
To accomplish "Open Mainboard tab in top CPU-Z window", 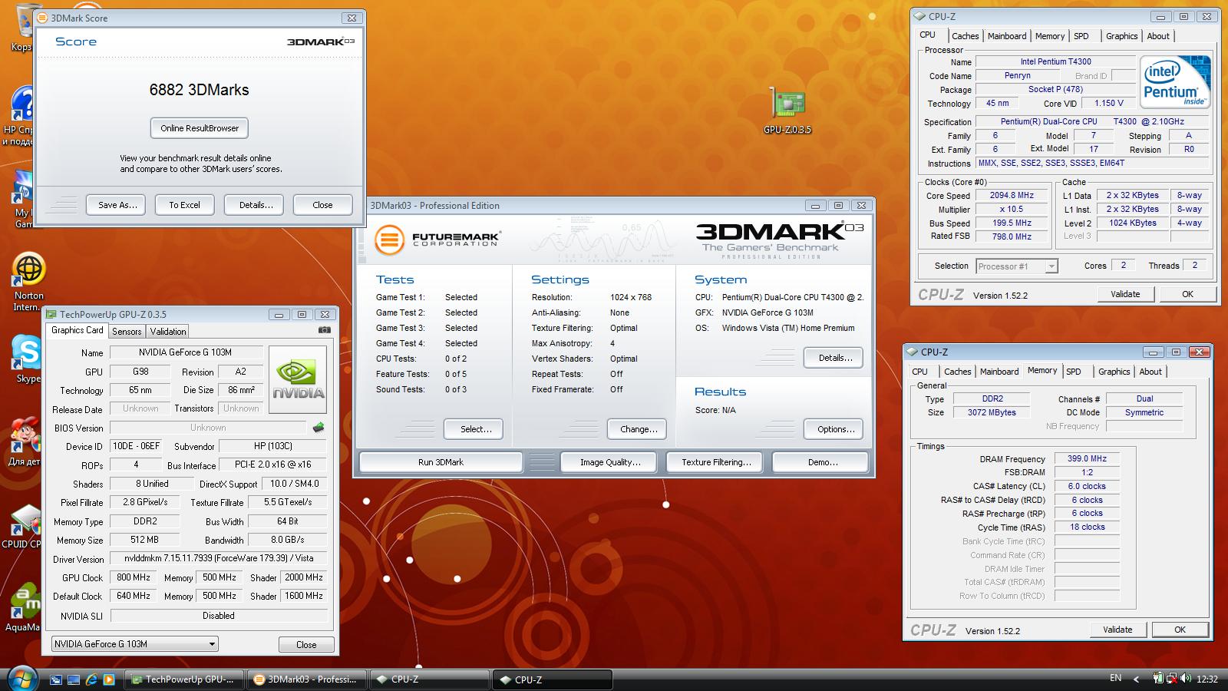I will [x=1007, y=36].
